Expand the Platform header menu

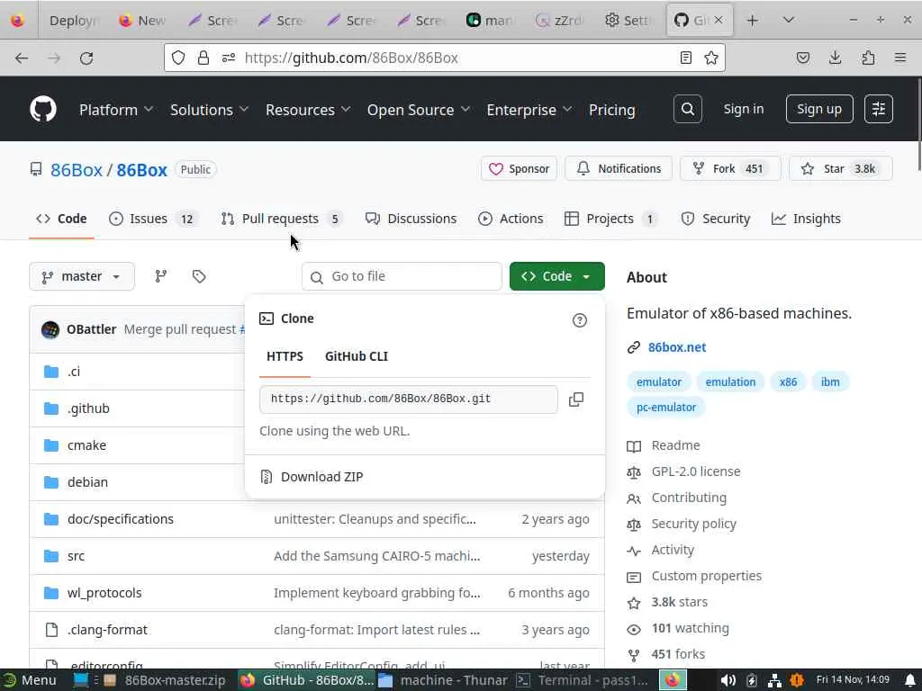pyautogui.click(x=116, y=110)
